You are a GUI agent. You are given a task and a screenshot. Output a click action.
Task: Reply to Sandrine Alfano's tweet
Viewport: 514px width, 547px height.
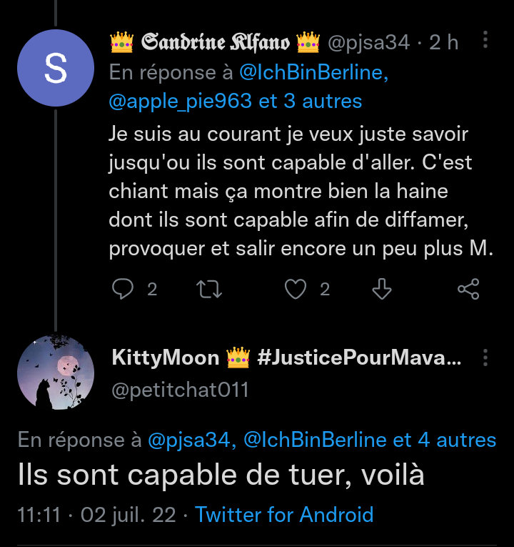coord(124,289)
